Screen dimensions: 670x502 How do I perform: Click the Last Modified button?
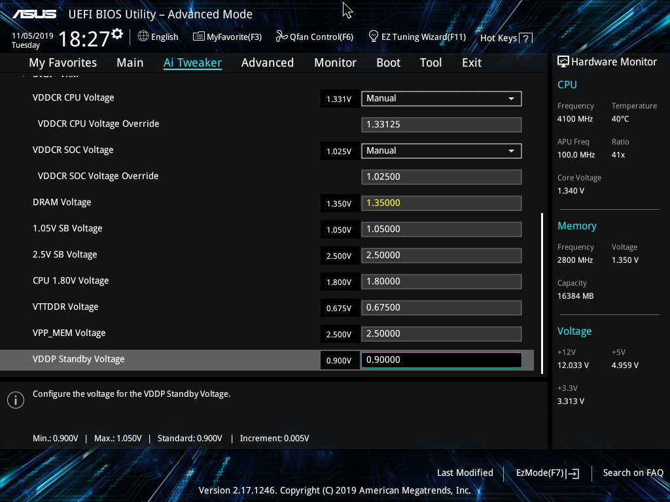465,473
